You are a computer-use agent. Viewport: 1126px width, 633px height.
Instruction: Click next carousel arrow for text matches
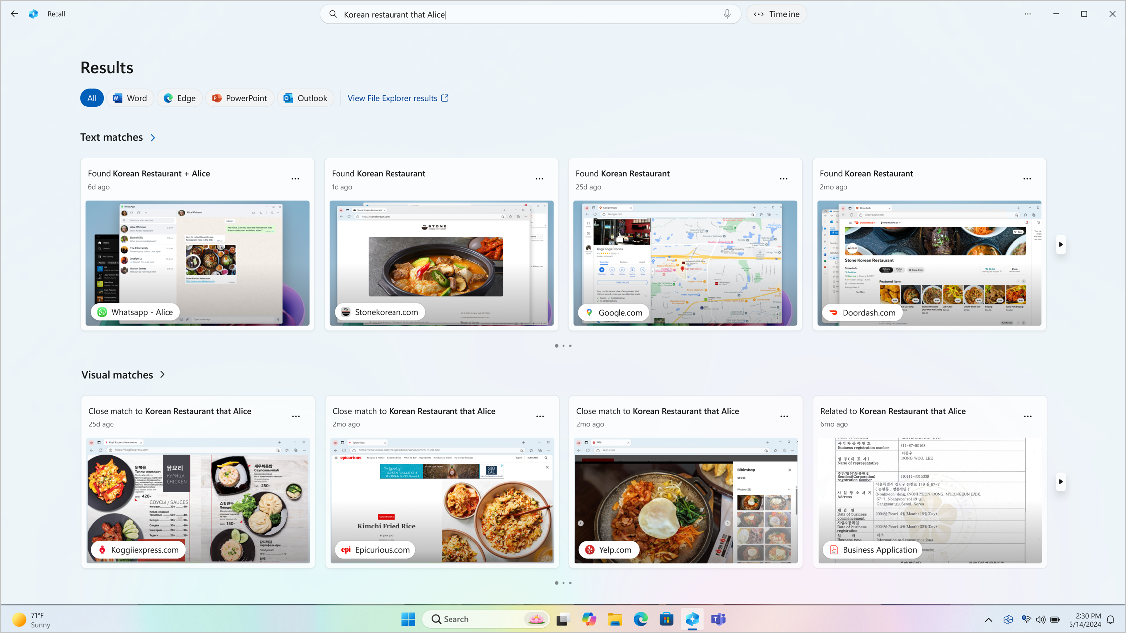(1061, 245)
